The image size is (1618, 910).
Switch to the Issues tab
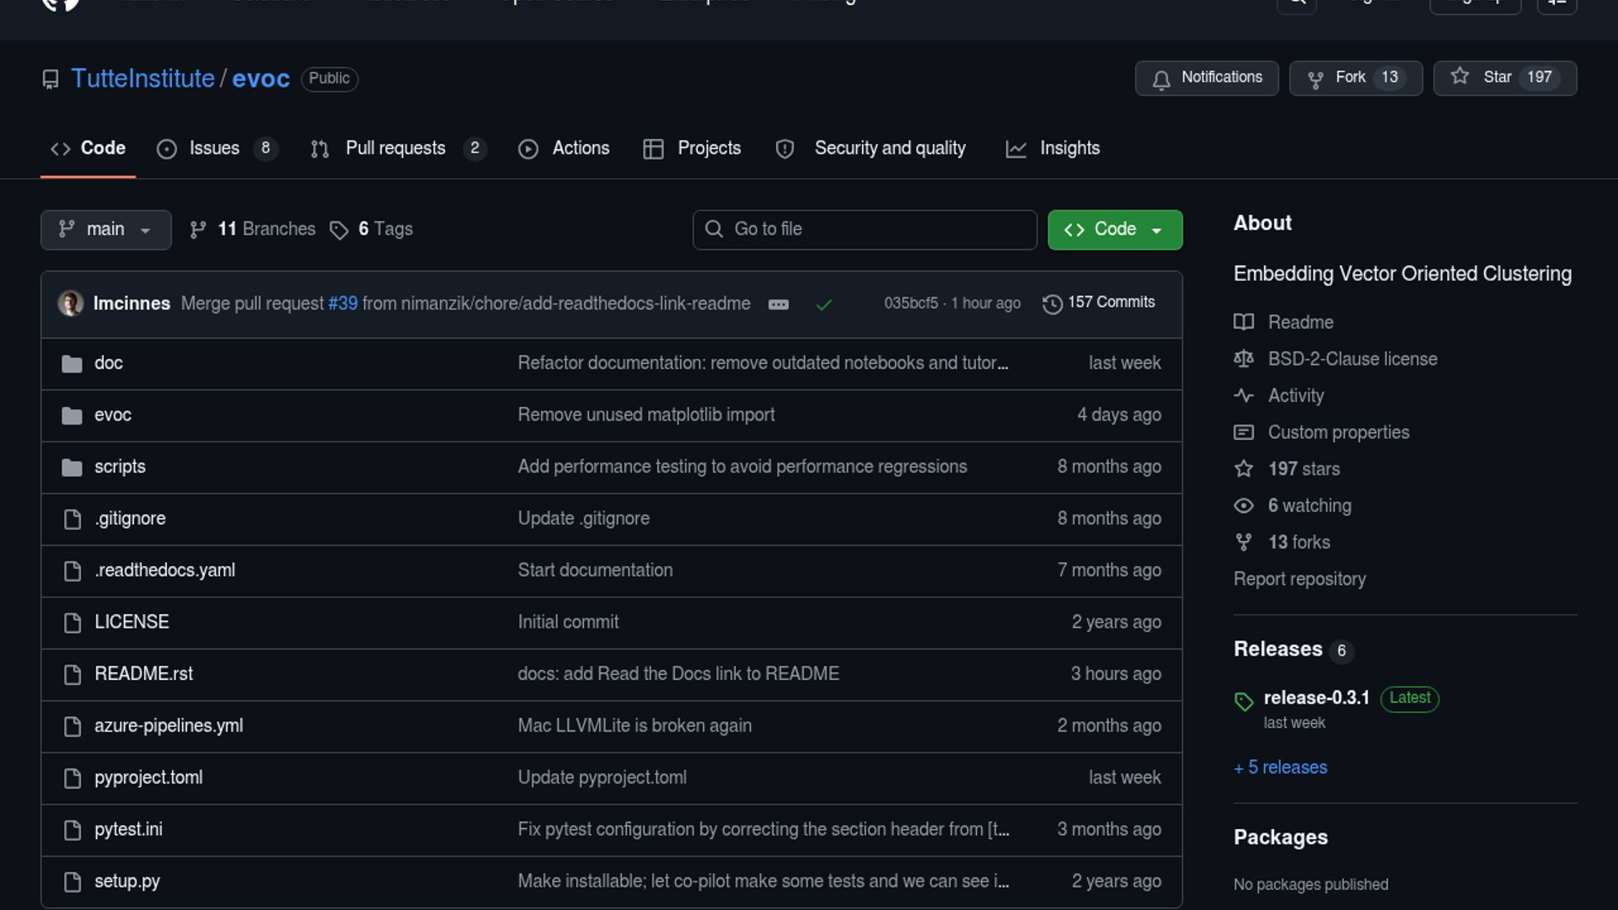(214, 148)
